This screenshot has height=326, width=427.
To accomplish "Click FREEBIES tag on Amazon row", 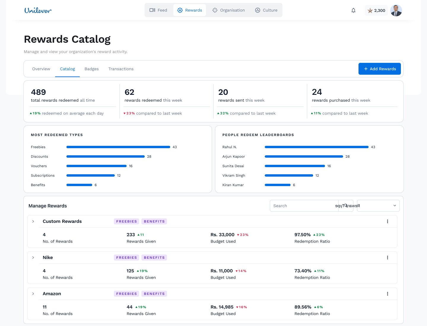I will point(127,294).
